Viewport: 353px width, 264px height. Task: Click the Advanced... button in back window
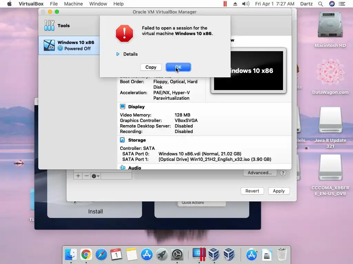click(260, 173)
